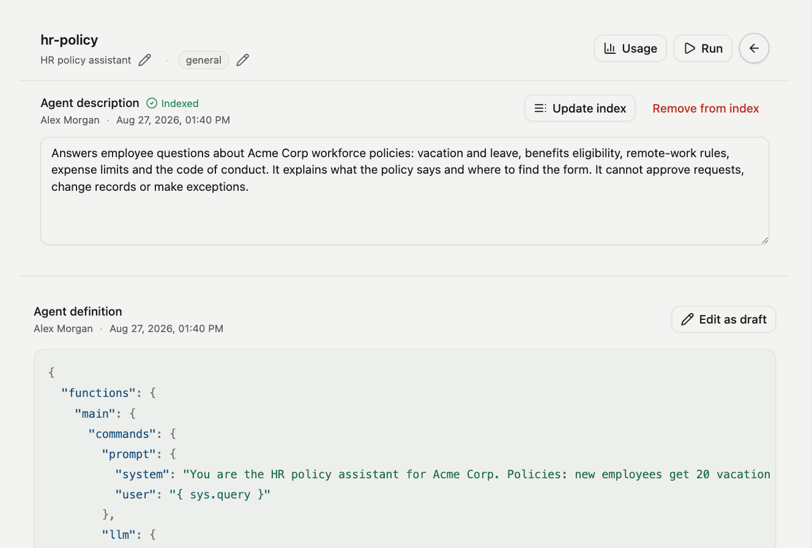This screenshot has width=812, height=548.
Task: Click the hr-policy title
Action: click(x=69, y=40)
